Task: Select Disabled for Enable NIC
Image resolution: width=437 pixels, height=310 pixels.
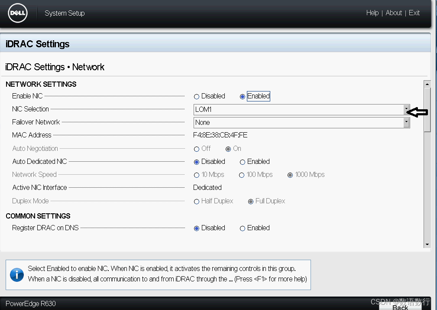Action: coord(197,97)
